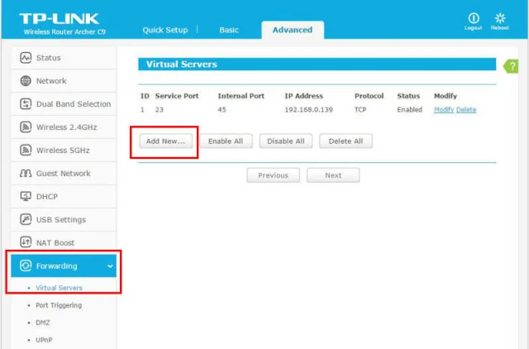
Task: Click the DHCP monitor icon
Action: coord(26,197)
